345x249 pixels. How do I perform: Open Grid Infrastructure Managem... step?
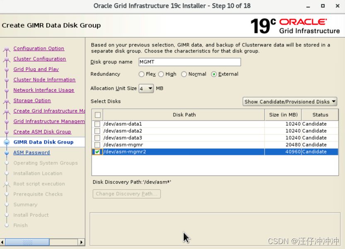[49, 121]
